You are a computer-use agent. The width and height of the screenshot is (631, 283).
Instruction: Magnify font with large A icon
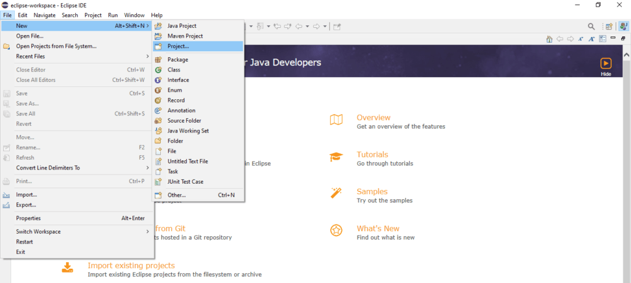[x=592, y=39]
